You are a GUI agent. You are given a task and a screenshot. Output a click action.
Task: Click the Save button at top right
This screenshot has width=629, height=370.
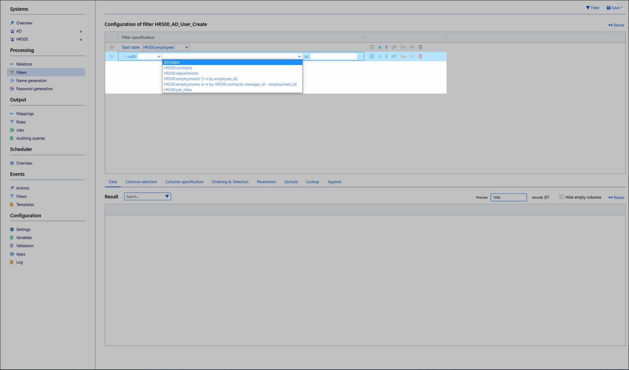coord(614,8)
